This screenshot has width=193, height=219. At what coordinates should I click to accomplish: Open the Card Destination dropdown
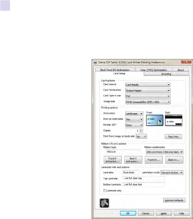(148, 90)
